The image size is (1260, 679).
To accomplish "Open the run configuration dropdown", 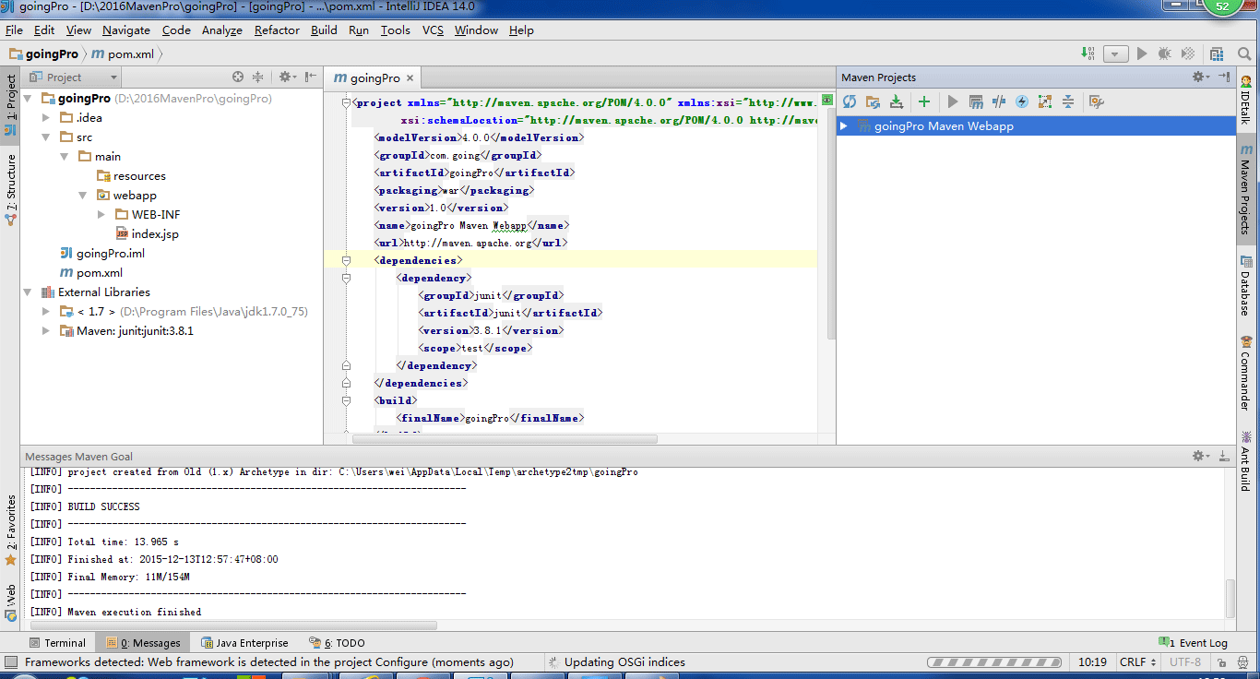I will (x=1116, y=54).
